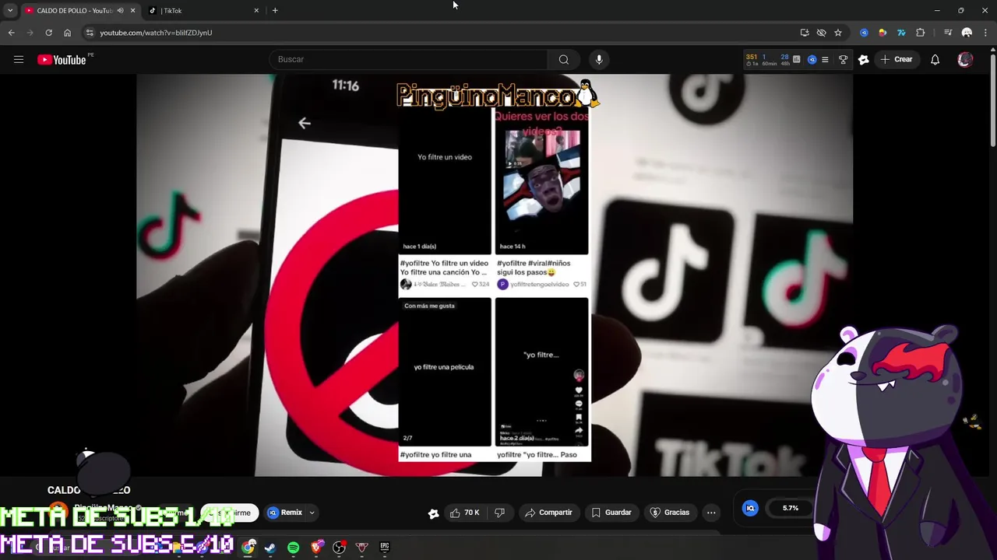The width and height of the screenshot is (997, 560).
Task: Click the IQ icon beside 5.7%
Action: pyautogui.click(x=750, y=508)
